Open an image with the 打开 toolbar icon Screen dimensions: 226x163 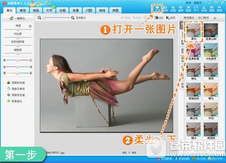(157, 9)
